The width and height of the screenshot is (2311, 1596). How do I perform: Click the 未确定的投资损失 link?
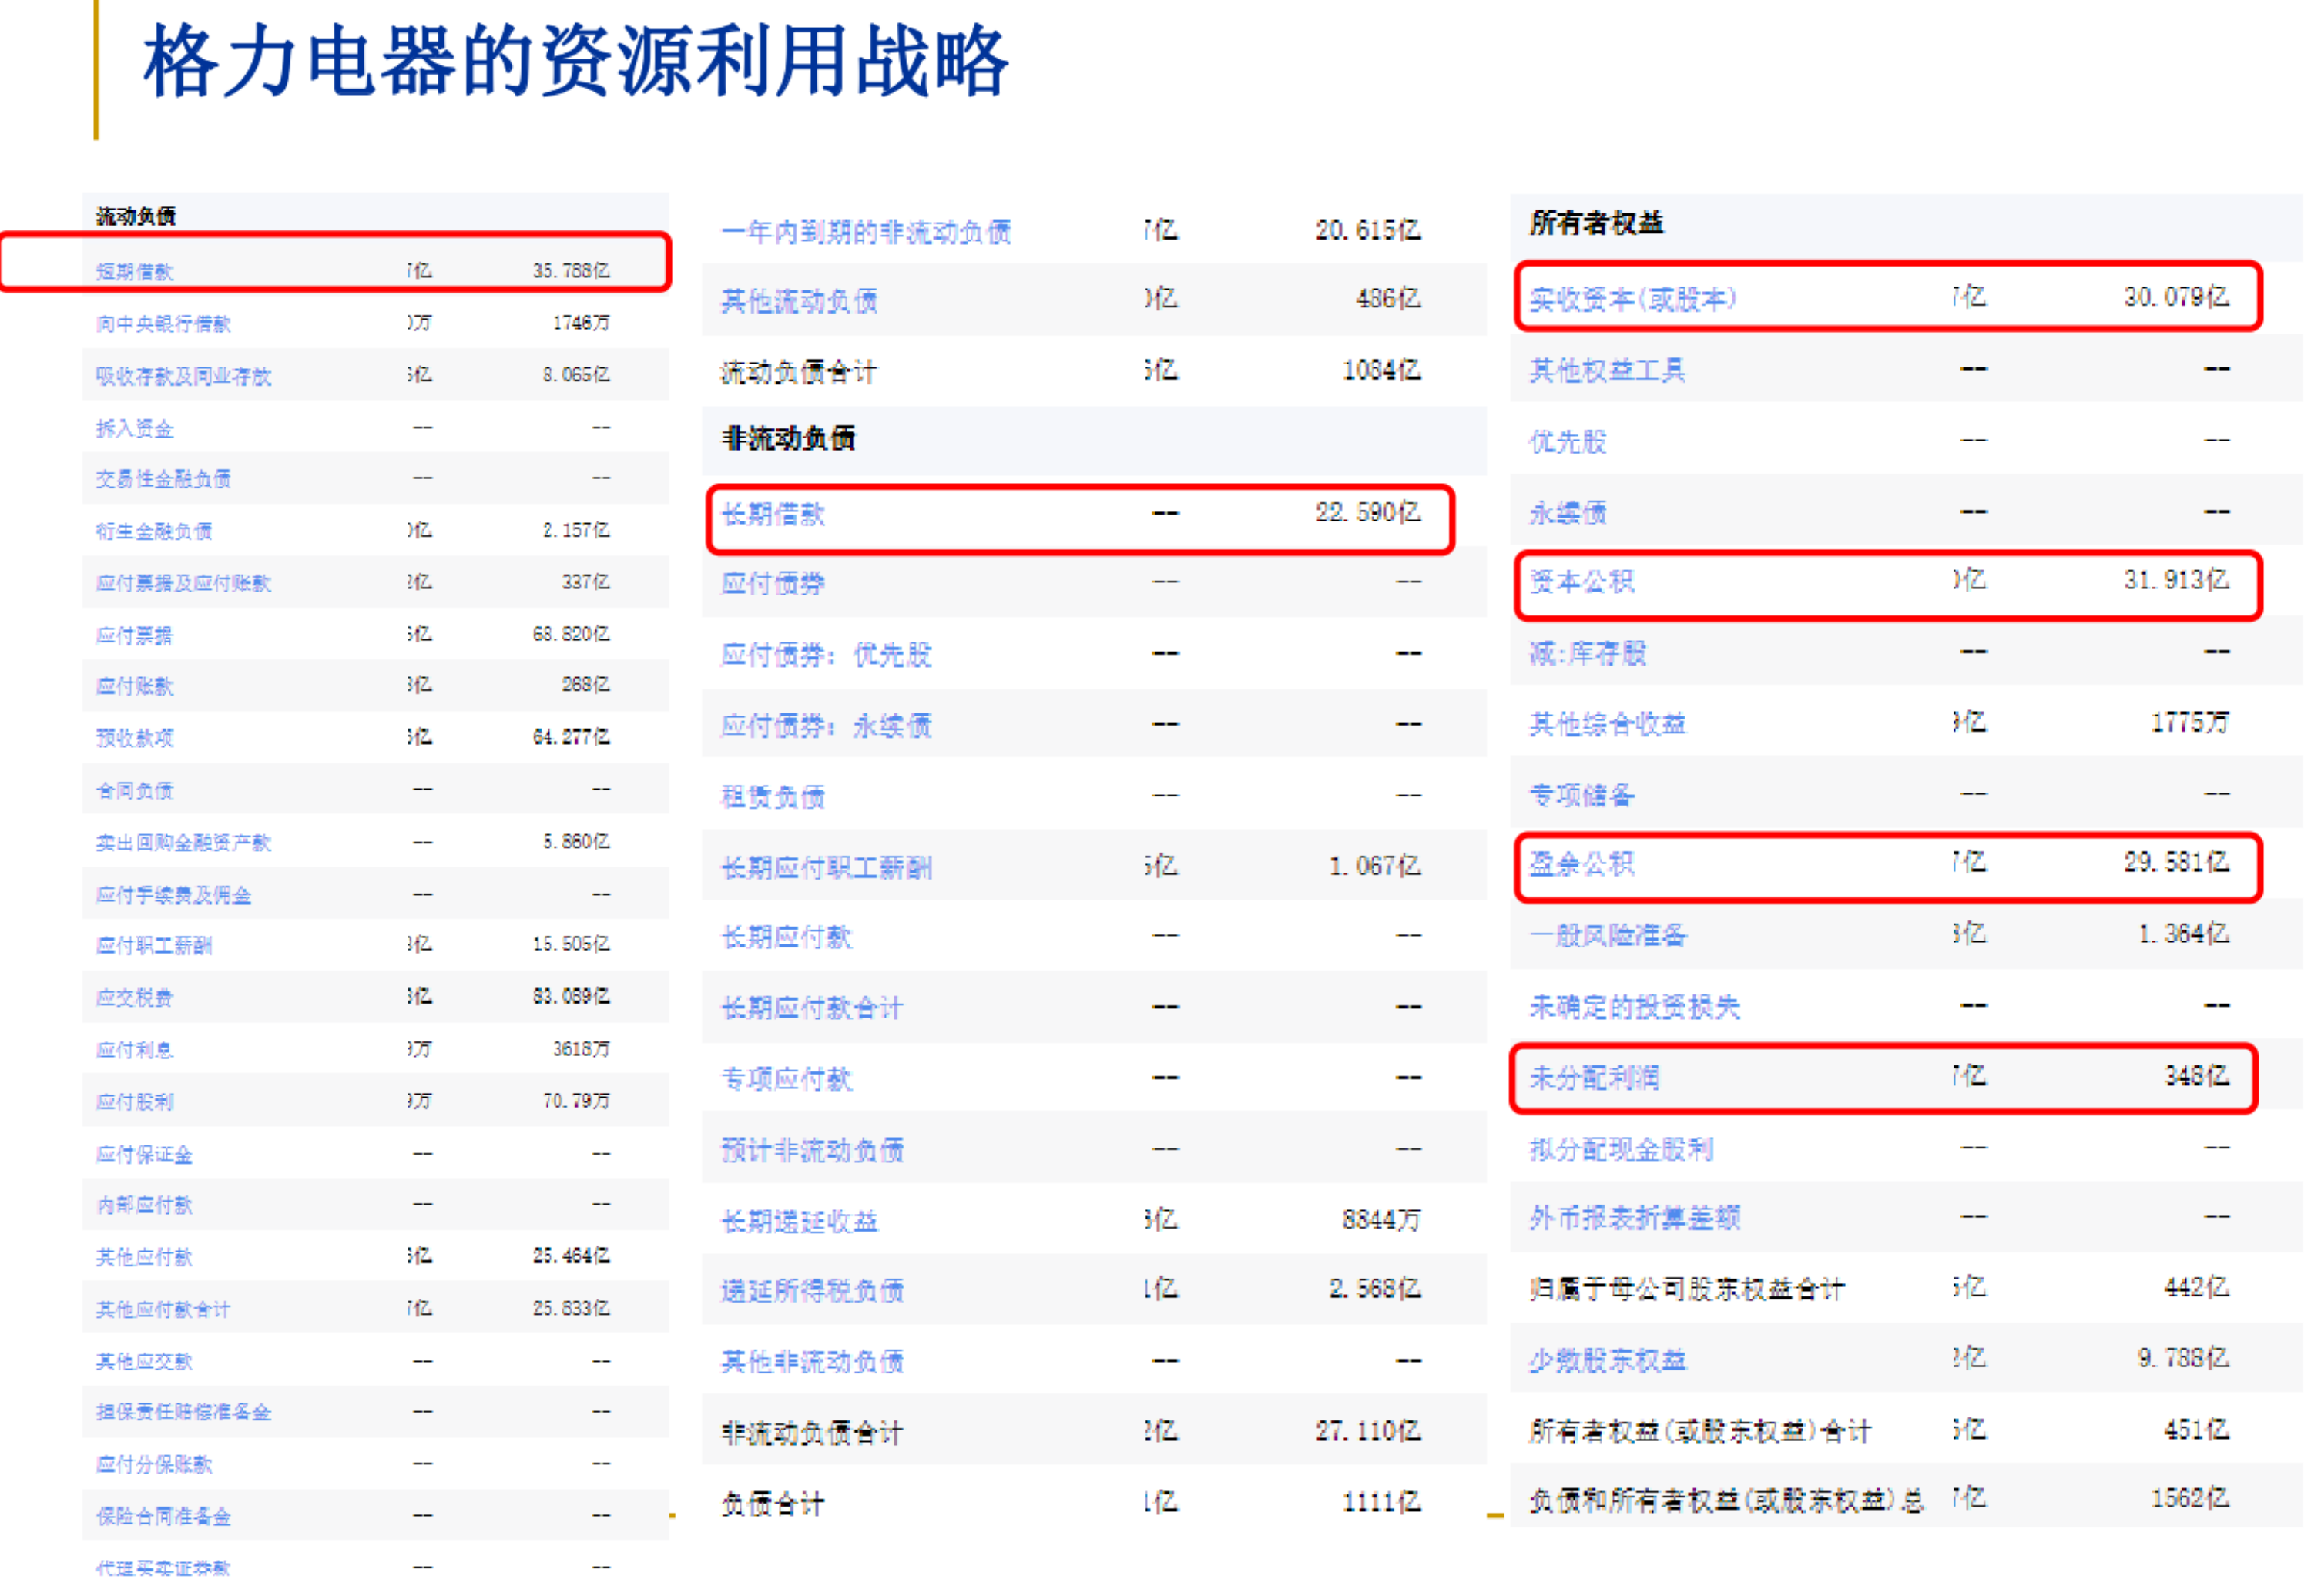1635,1007
